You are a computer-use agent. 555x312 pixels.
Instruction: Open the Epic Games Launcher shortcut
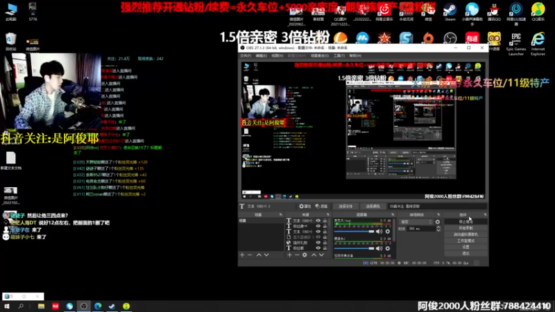click(516, 44)
